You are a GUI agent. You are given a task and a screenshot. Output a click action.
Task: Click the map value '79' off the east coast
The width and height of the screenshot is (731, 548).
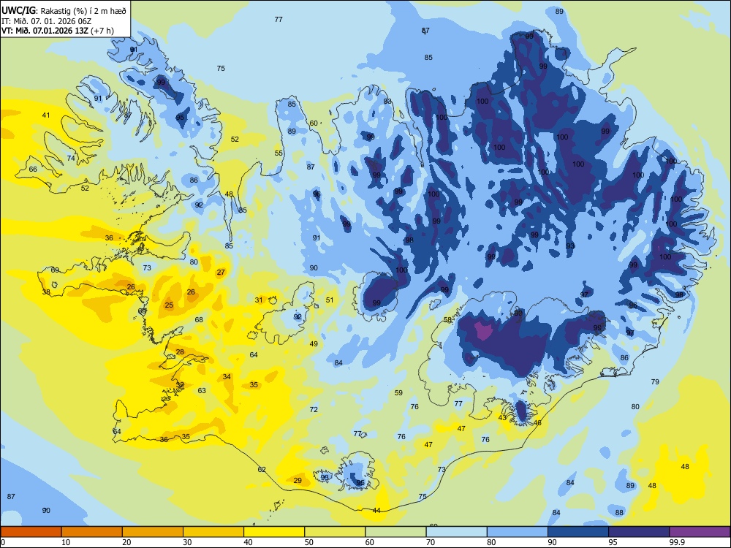655,381
